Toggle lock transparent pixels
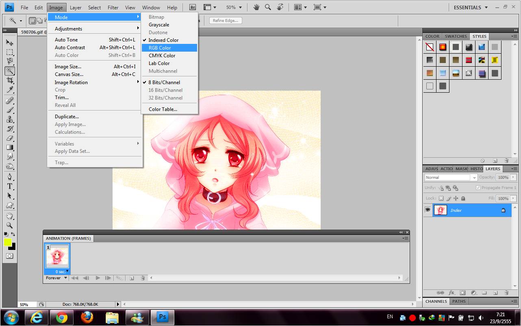Viewport: 521px width, 326px height. tap(441, 198)
